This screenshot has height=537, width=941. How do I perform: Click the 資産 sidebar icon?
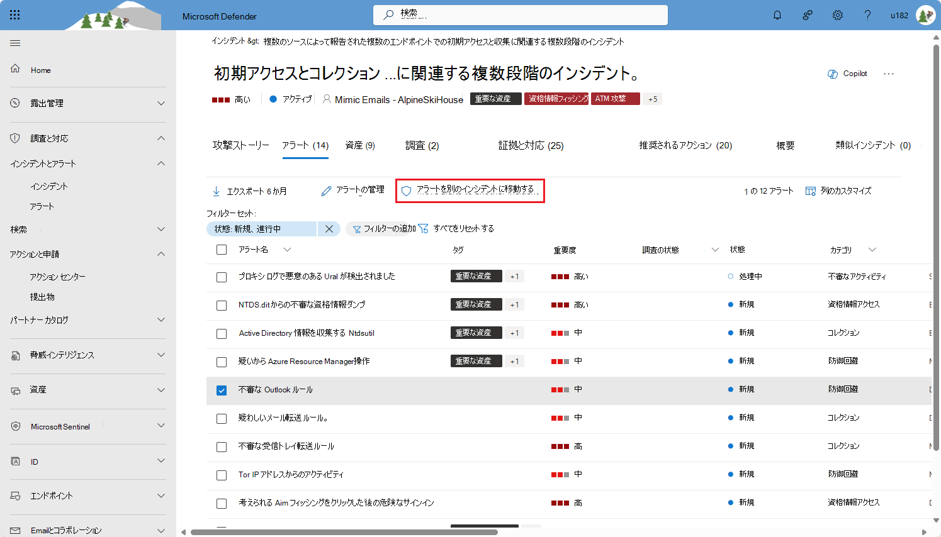pos(15,390)
